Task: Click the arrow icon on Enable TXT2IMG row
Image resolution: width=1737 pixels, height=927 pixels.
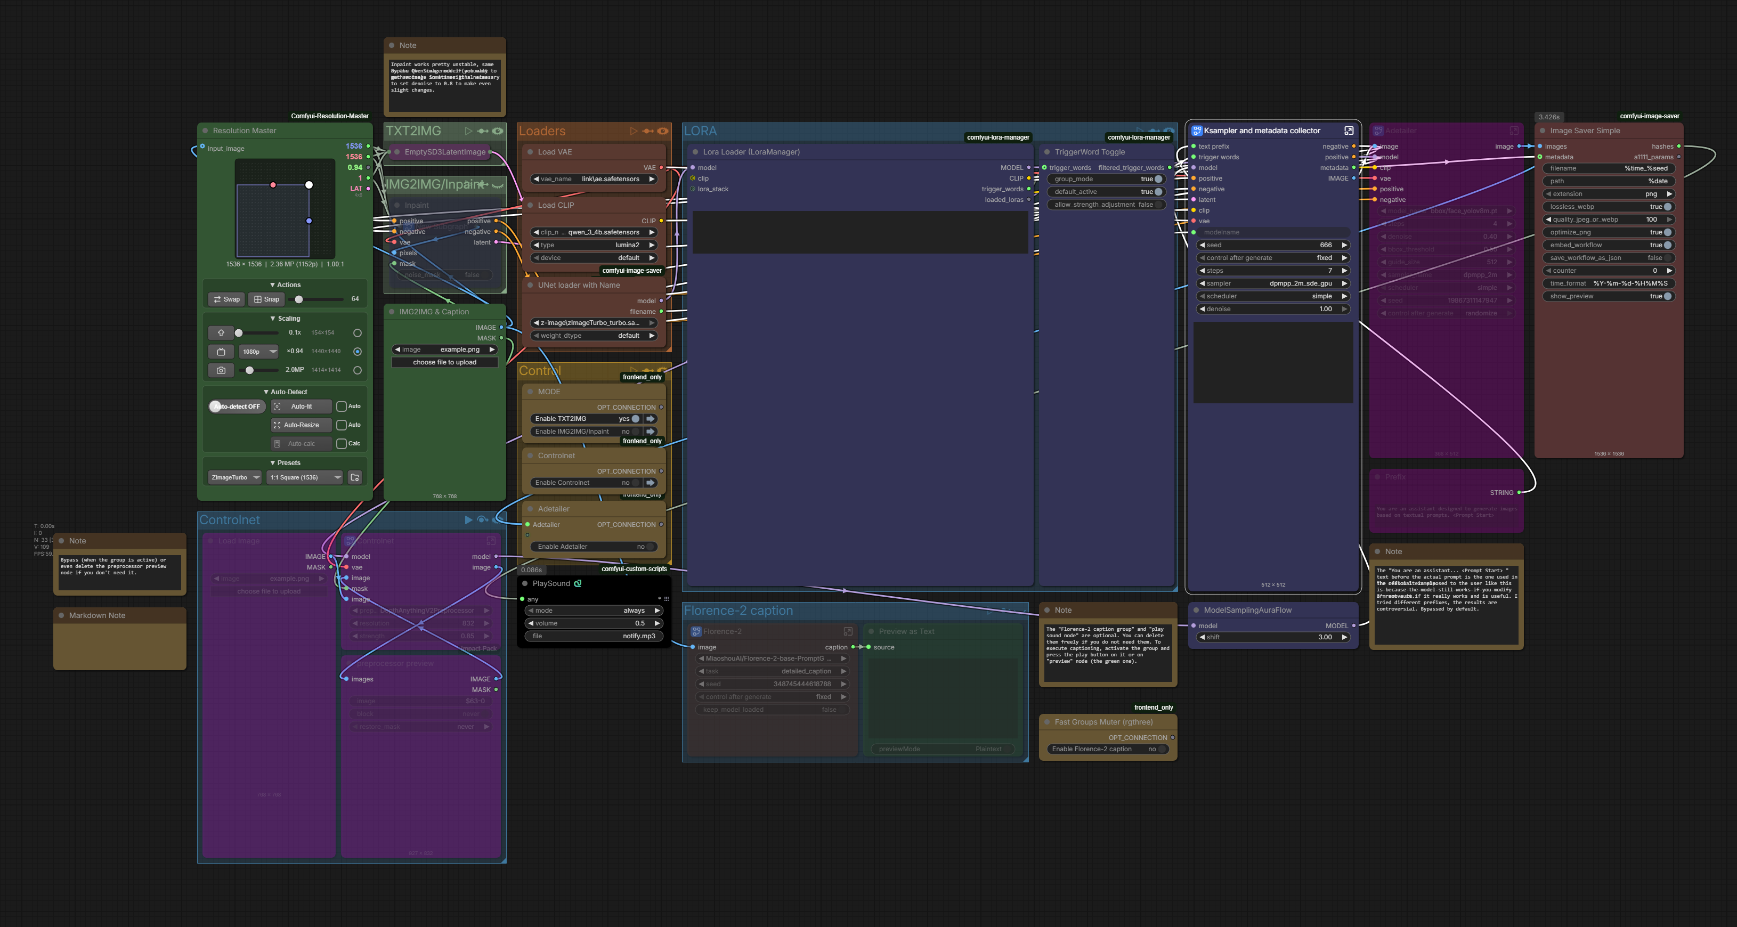Action: [651, 419]
